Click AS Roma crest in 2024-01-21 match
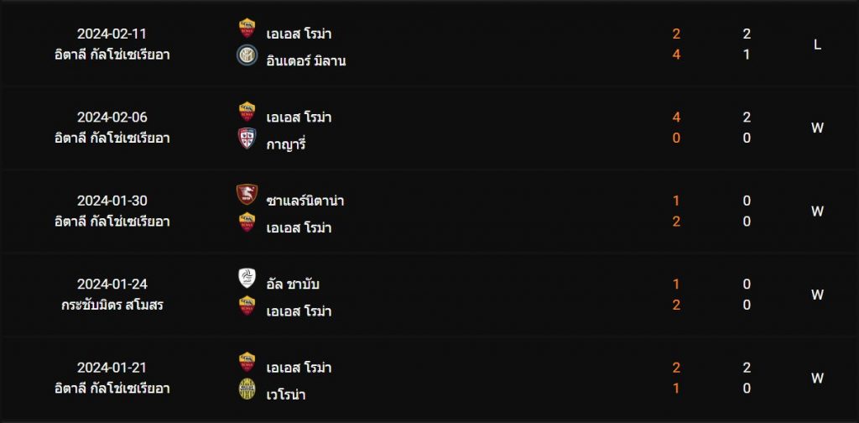This screenshot has height=423, width=859. tap(247, 363)
